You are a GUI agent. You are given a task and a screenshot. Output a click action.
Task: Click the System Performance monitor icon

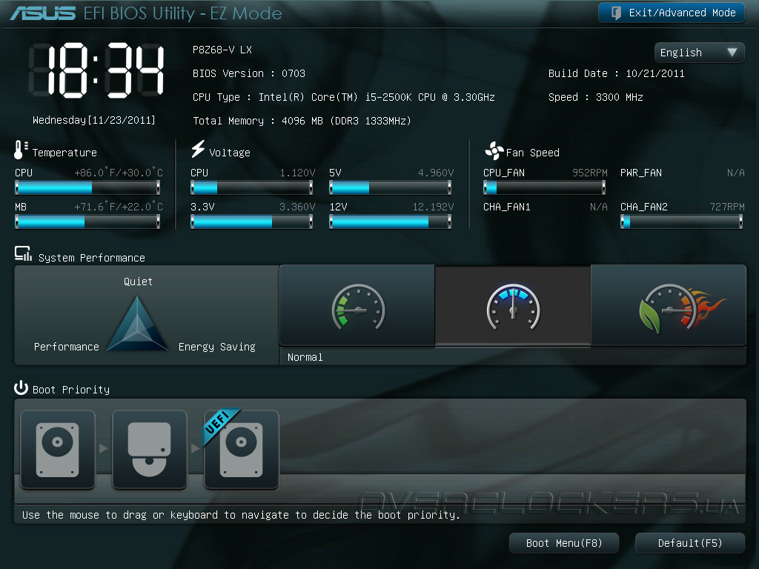pyautogui.click(x=23, y=254)
